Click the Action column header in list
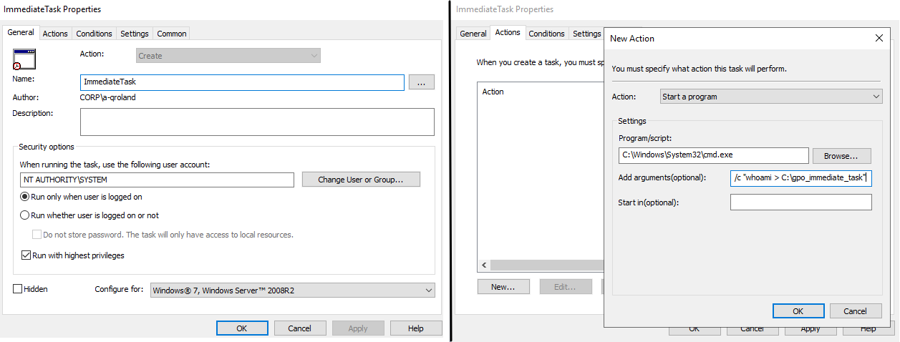The height and width of the screenshot is (342, 900). click(x=493, y=92)
